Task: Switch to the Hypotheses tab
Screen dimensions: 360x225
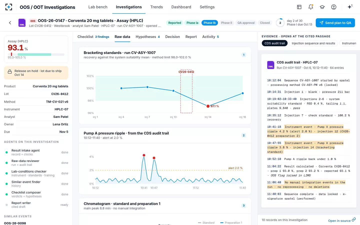Action: click(x=148, y=37)
